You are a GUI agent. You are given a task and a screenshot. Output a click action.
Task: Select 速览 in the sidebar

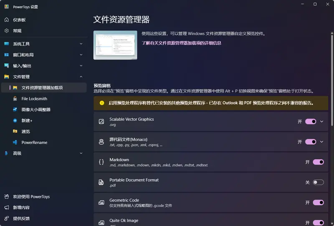(44, 131)
